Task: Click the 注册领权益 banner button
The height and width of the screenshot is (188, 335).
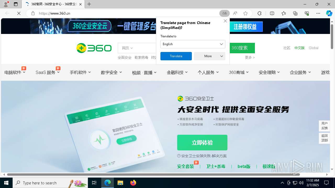Action: [245, 27]
